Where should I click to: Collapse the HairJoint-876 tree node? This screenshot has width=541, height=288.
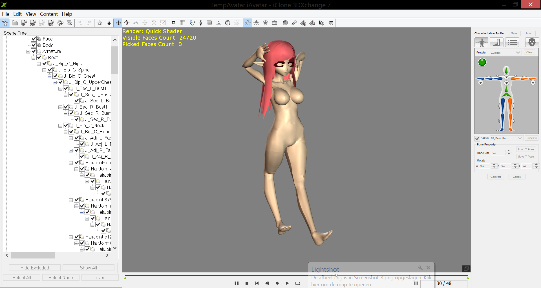(x=71, y=200)
